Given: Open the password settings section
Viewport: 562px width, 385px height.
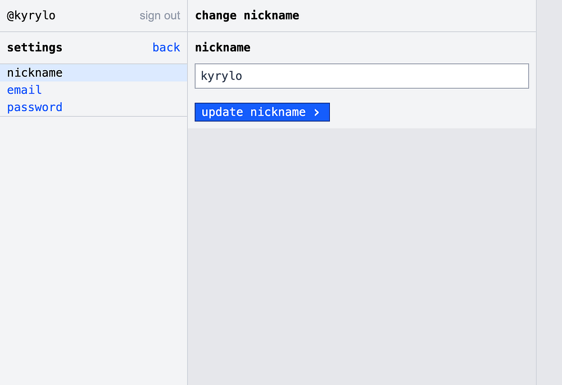Looking at the screenshot, I should click(x=34, y=107).
